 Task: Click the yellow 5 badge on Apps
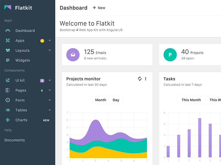[42, 40]
